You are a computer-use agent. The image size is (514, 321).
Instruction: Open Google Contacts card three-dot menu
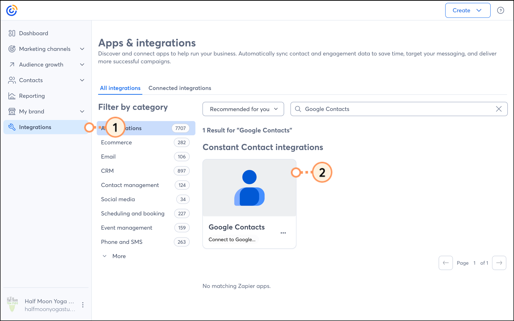(x=283, y=233)
